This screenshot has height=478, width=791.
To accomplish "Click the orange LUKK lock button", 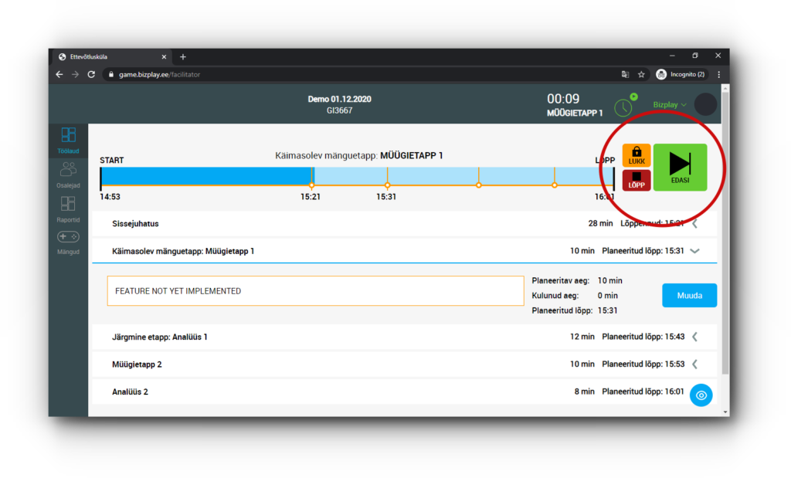I will click(637, 155).
